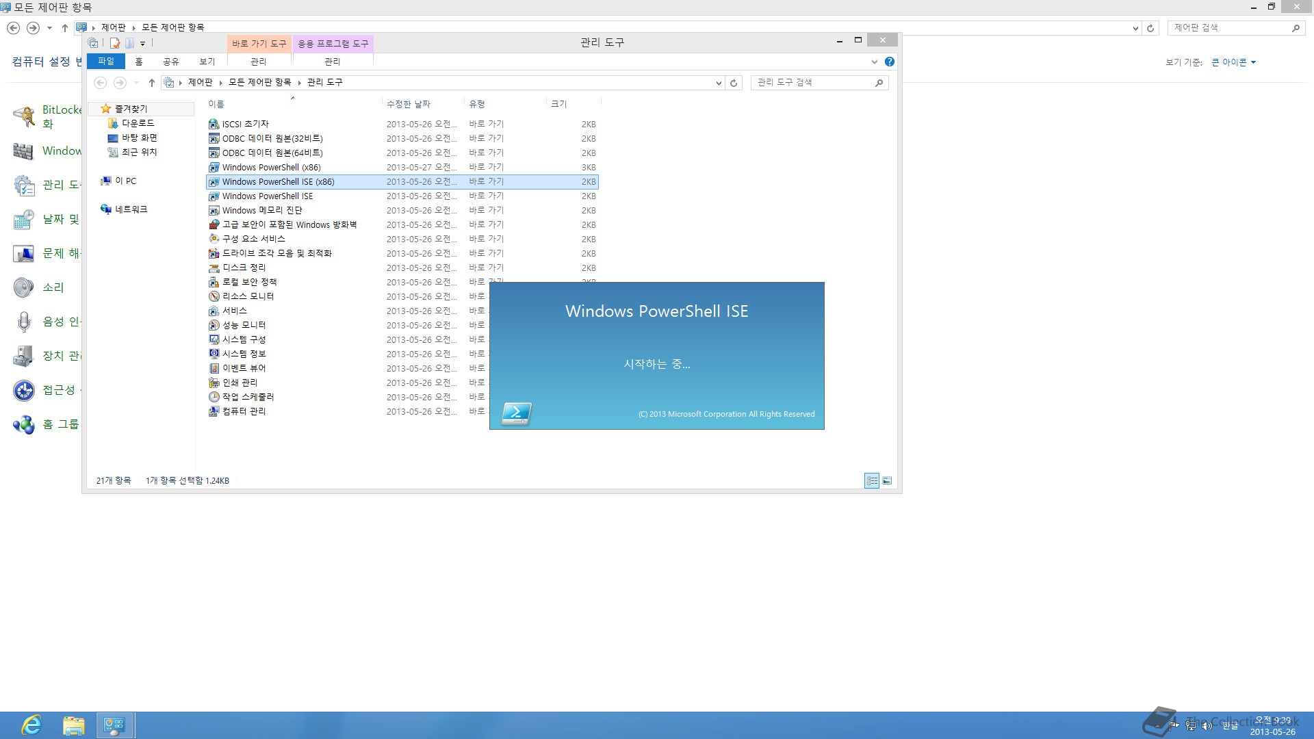The image size is (1314, 739).
Task: Select the 컴퓨터 관리 icon
Action: click(x=214, y=412)
